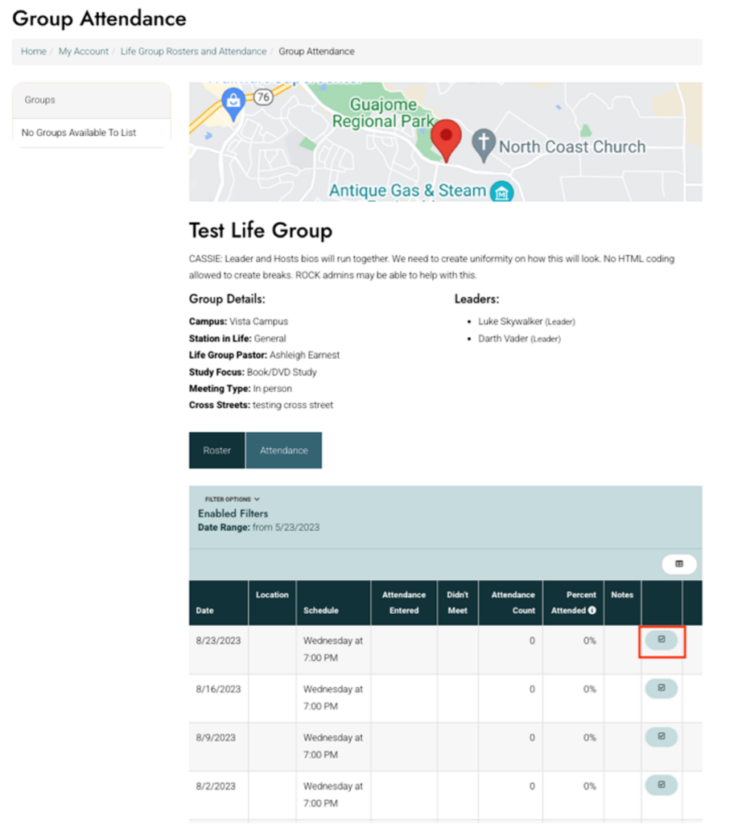This screenshot has width=738, height=824.
Task: Click the blue shopping bag map marker
Action: pos(233,104)
